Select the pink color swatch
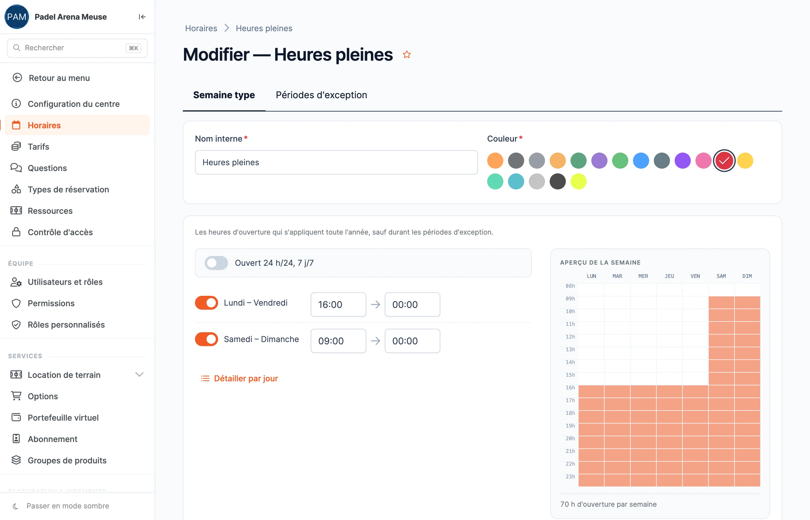The width and height of the screenshot is (810, 520). [704, 161]
